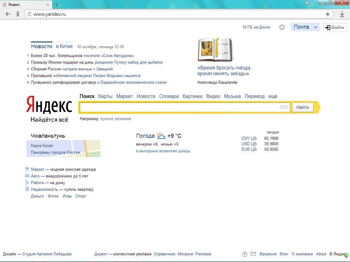Open the Музыка service tab
Viewport: 350px width, 262px height.
tap(232, 96)
